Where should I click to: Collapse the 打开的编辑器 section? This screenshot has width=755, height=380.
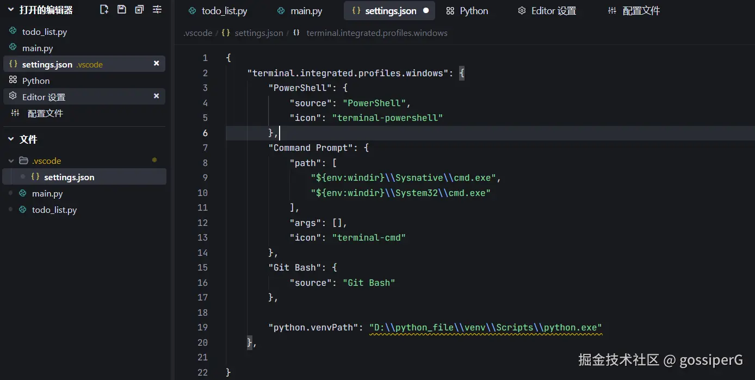point(10,10)
